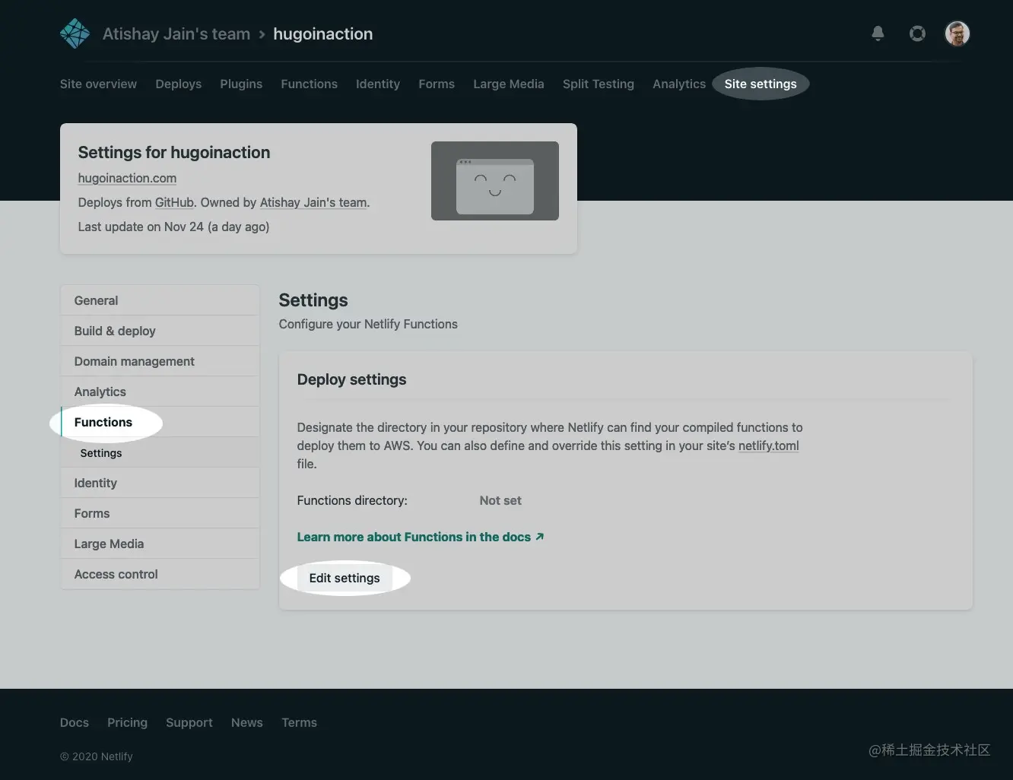Open the Pricing footer link
The image size is (1013, 780).
click(x=127, y=722)
